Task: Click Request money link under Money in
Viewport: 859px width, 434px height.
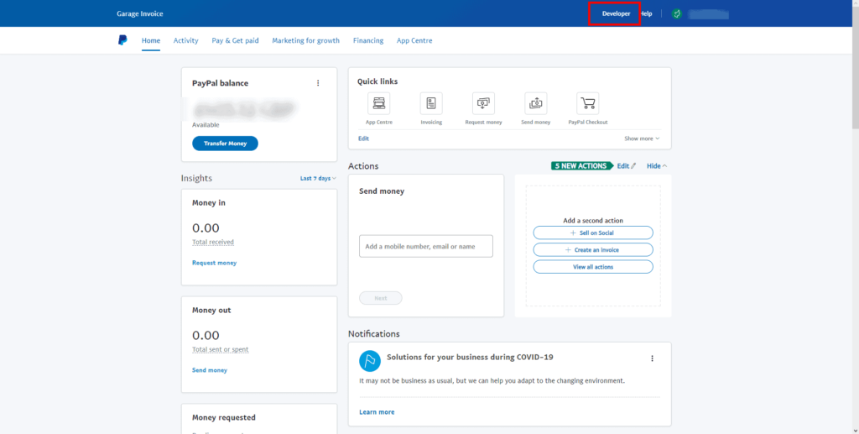Action: tap(214, 263)
